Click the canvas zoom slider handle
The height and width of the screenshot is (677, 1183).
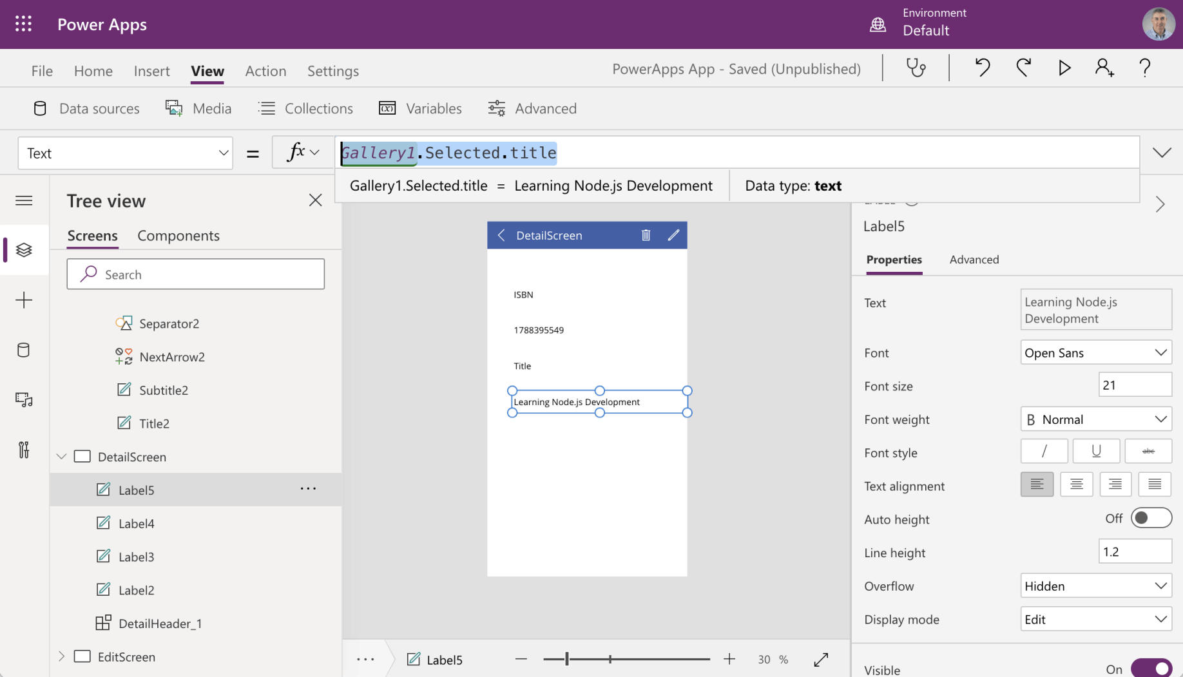click(567, 659)
